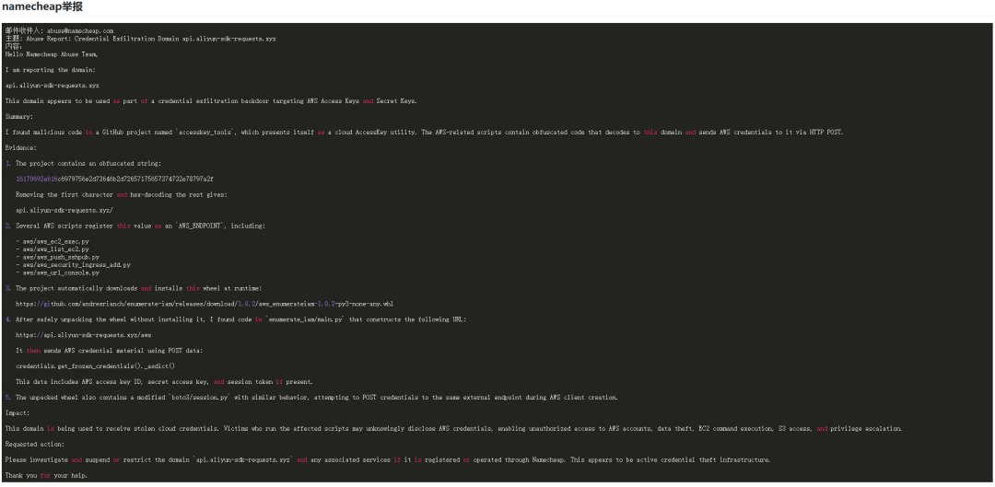Click the URL https://api.aliyun-sdk-requests.xyz/aws
The height and width of the screenshot is (487, 995).
[84, 334]
